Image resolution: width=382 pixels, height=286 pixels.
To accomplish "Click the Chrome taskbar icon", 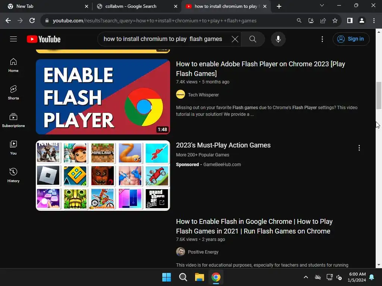I will click(216, 277).
